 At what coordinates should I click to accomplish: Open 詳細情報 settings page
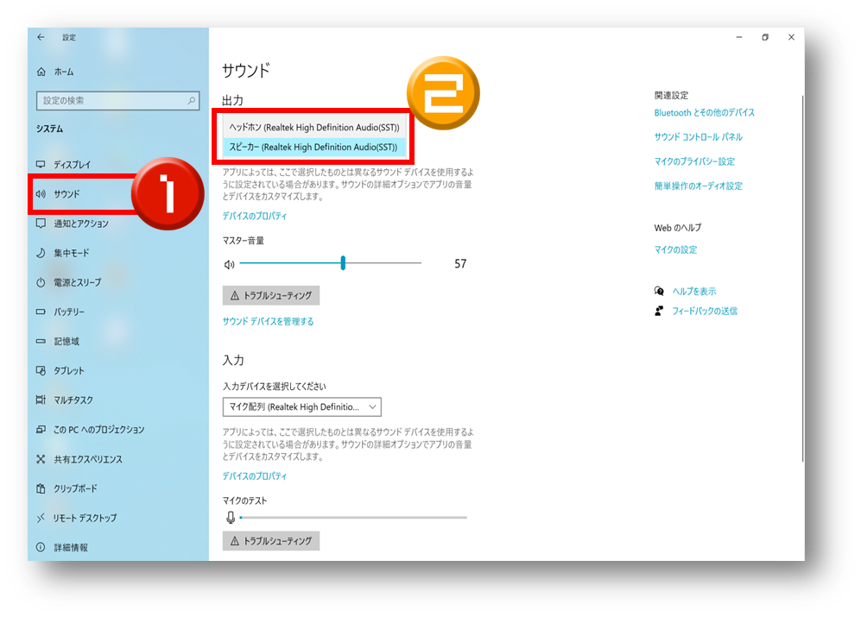pos(71,547)
